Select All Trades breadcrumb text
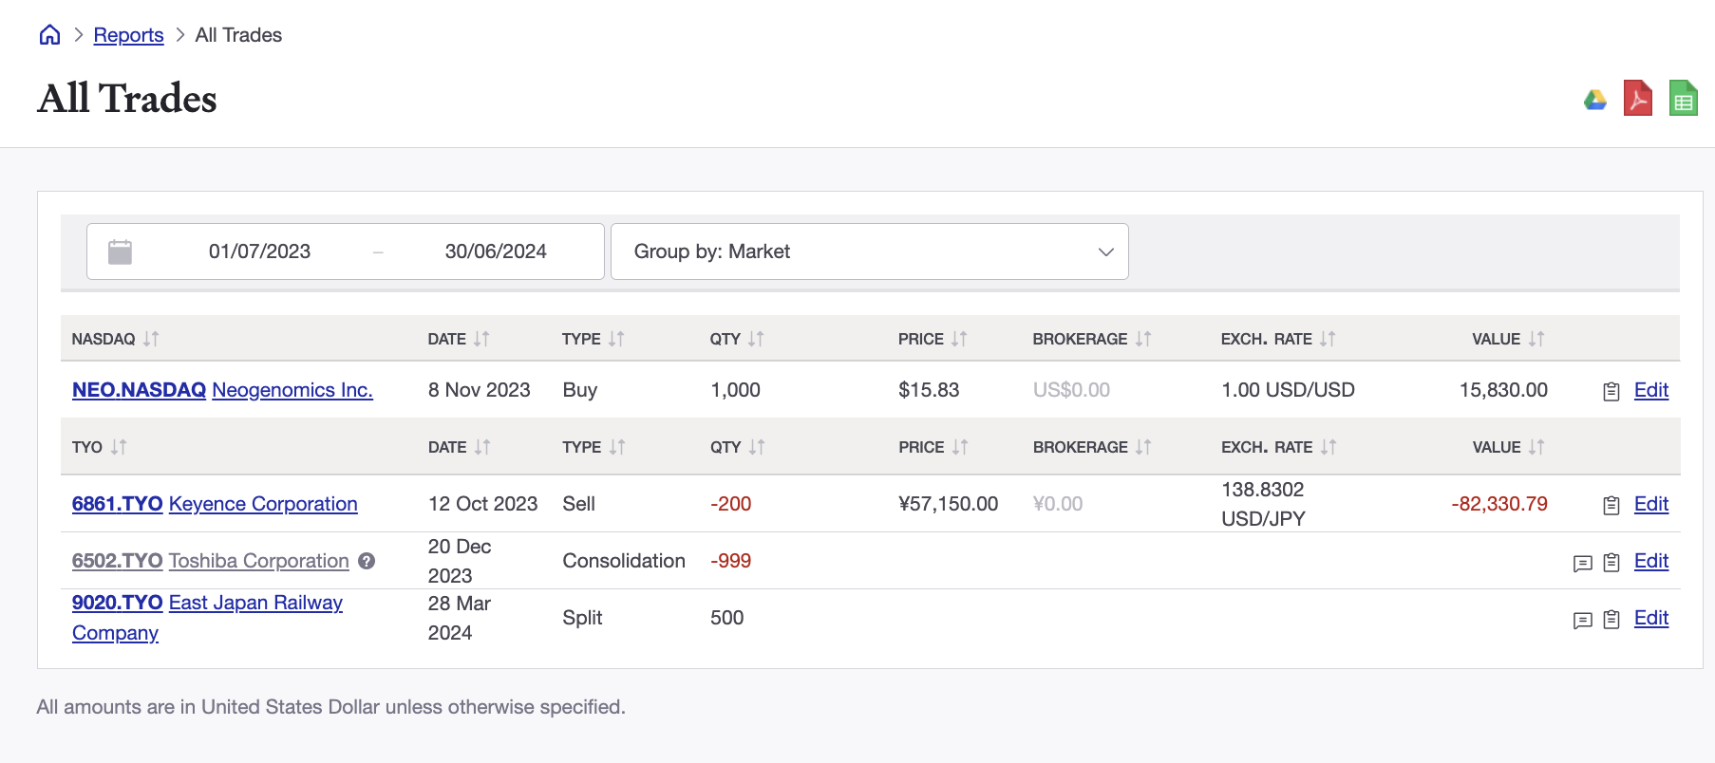The height and width of the screenshot is (763, 1715). pyautogui.click(x=238, y=35)
